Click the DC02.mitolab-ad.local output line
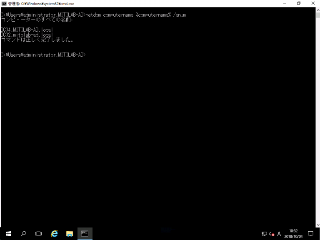The width and height of the screenshot is (320, 240). (27, 35)
